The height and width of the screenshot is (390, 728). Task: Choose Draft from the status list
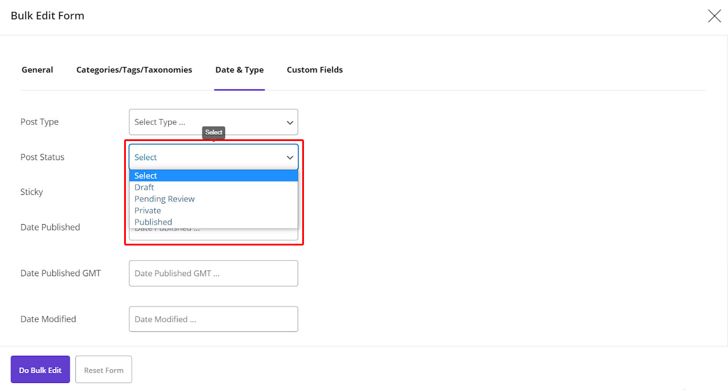[x=144, y=187]
